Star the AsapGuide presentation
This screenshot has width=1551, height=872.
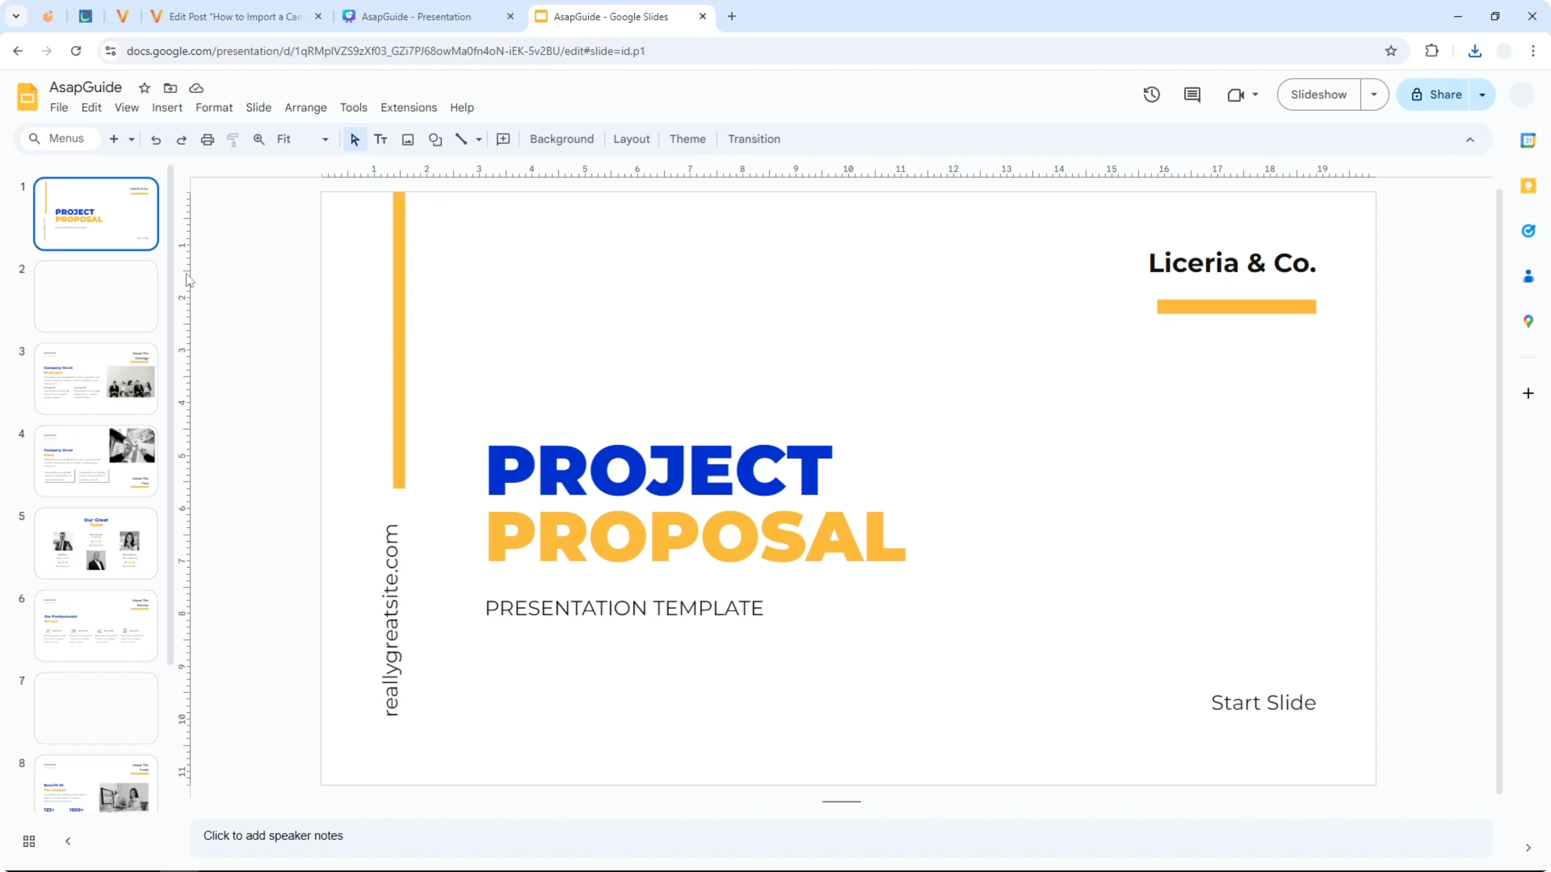(145, 88)
